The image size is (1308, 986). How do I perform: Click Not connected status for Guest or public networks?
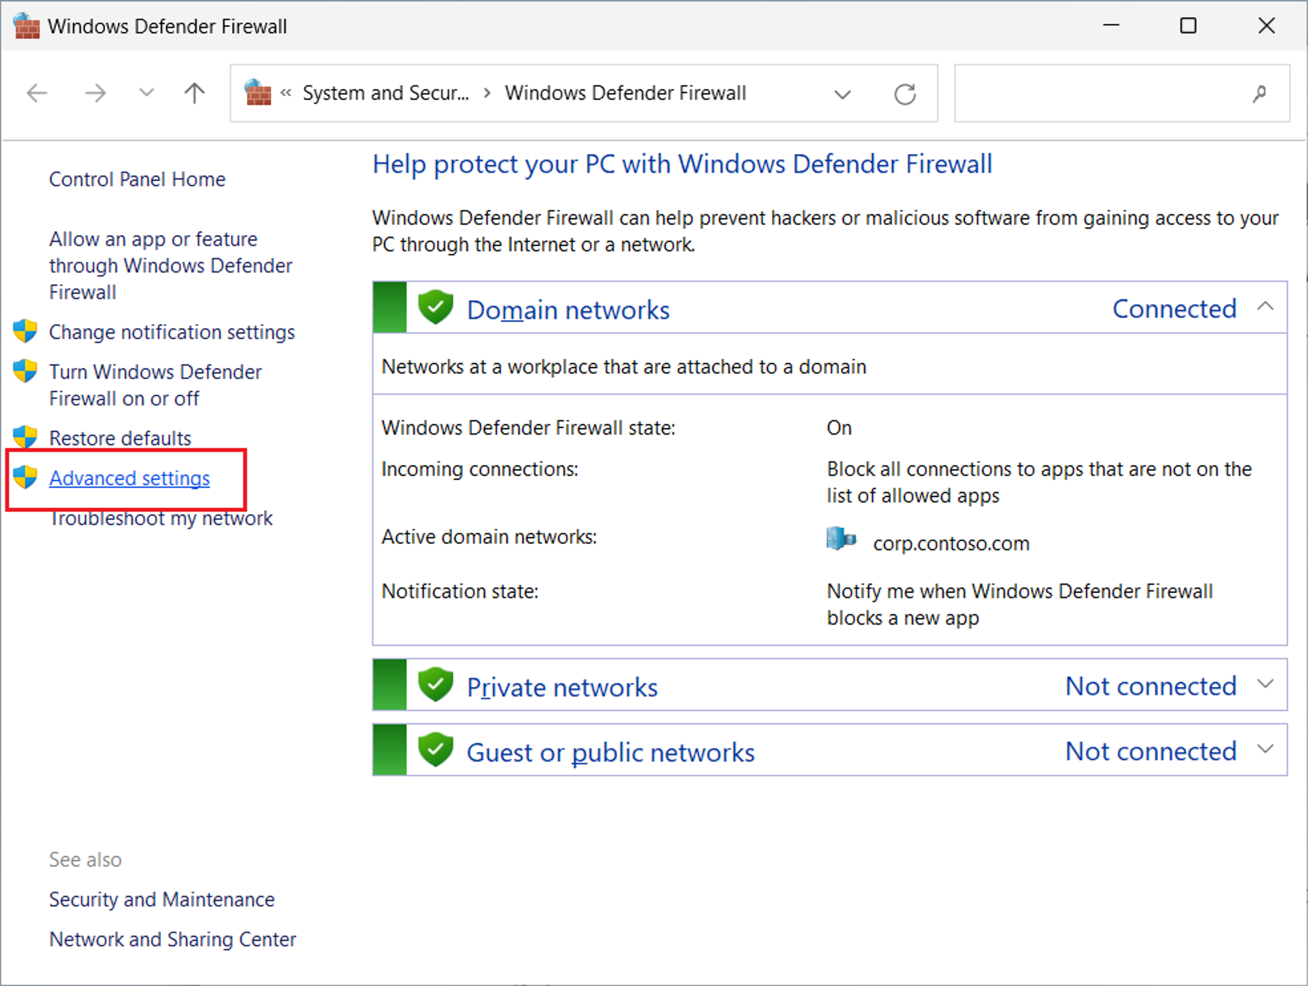tap(1151, 751)
